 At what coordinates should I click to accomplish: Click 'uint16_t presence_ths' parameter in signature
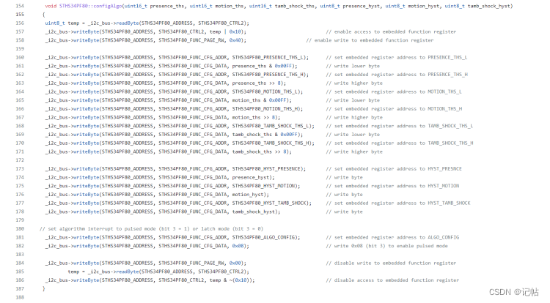[x=153, y=6]
